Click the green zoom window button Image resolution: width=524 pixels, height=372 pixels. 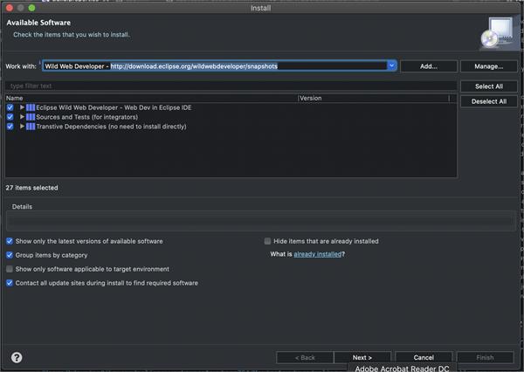coord(31,8)
